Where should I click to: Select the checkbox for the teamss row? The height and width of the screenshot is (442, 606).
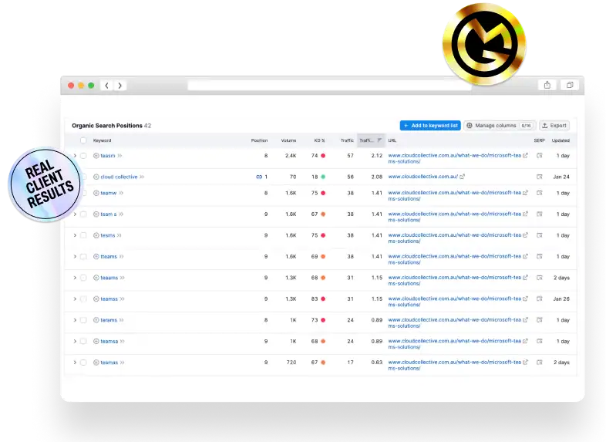point(83,299)
